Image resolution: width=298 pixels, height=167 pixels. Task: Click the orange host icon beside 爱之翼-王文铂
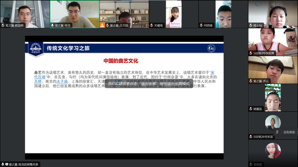[102, 25]
